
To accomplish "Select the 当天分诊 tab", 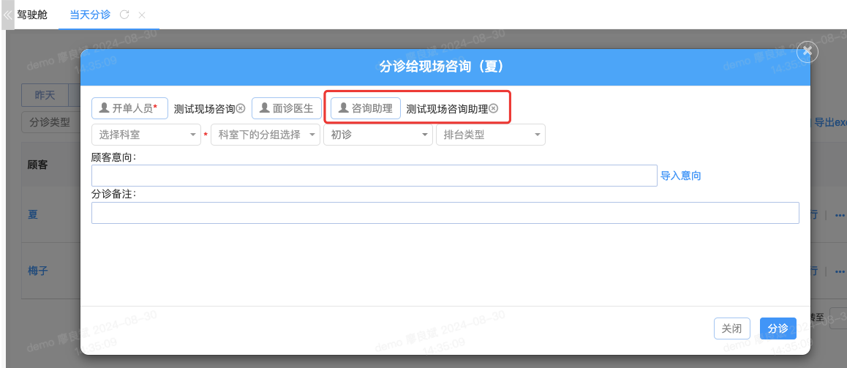I will [90, 15].
